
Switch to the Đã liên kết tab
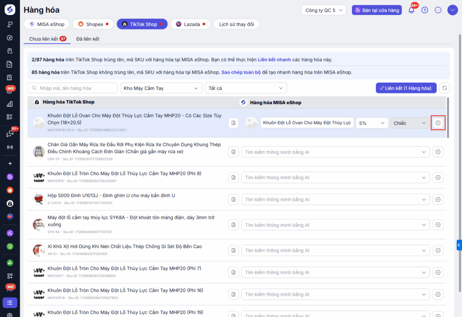[88, 39]
